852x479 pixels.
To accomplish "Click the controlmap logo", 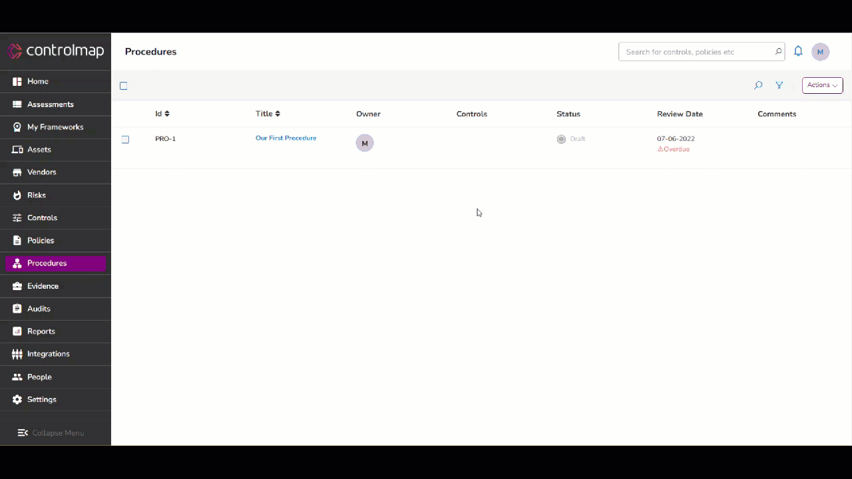I will pyautogui.click(x=56, y=51).
